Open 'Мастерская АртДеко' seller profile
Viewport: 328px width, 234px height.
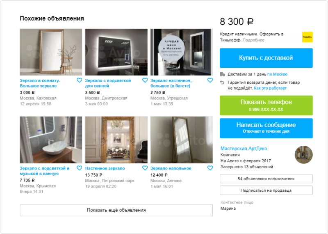pyautogui.click(x=244, y=149)
